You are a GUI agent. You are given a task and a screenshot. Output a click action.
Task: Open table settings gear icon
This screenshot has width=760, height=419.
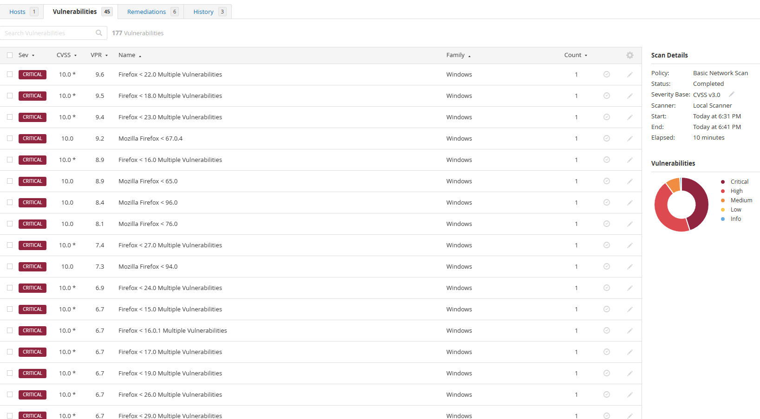[x=630, y=55]
